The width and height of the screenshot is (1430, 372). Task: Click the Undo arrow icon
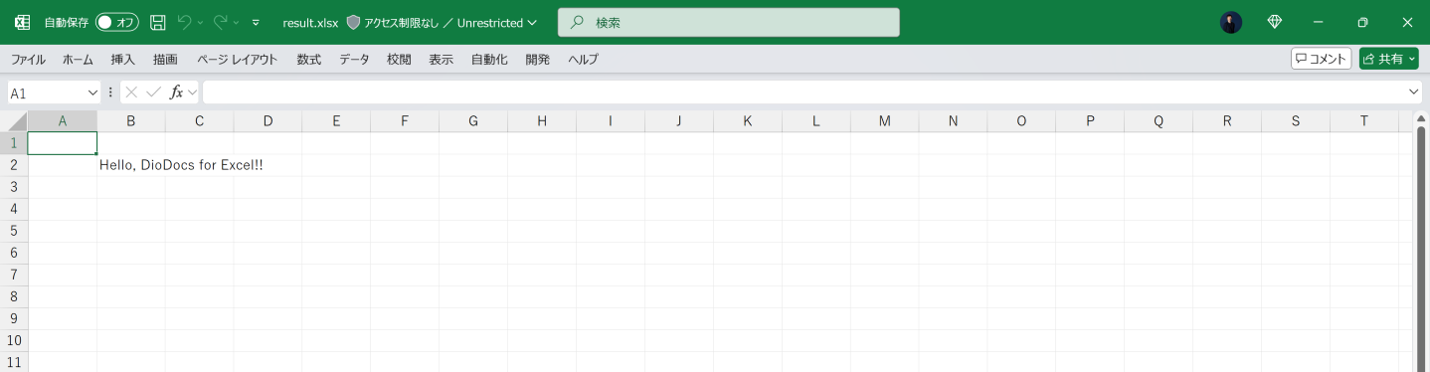[184, 22]
